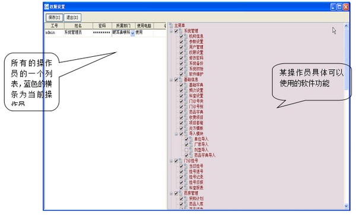
Task: Click the icon beside 当日挂号
Action: pos(186,166)
